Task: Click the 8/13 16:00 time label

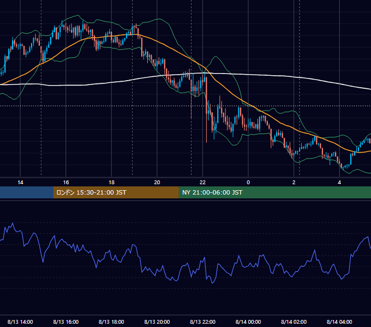Action: pyautogui.click(x=66, y=322)
